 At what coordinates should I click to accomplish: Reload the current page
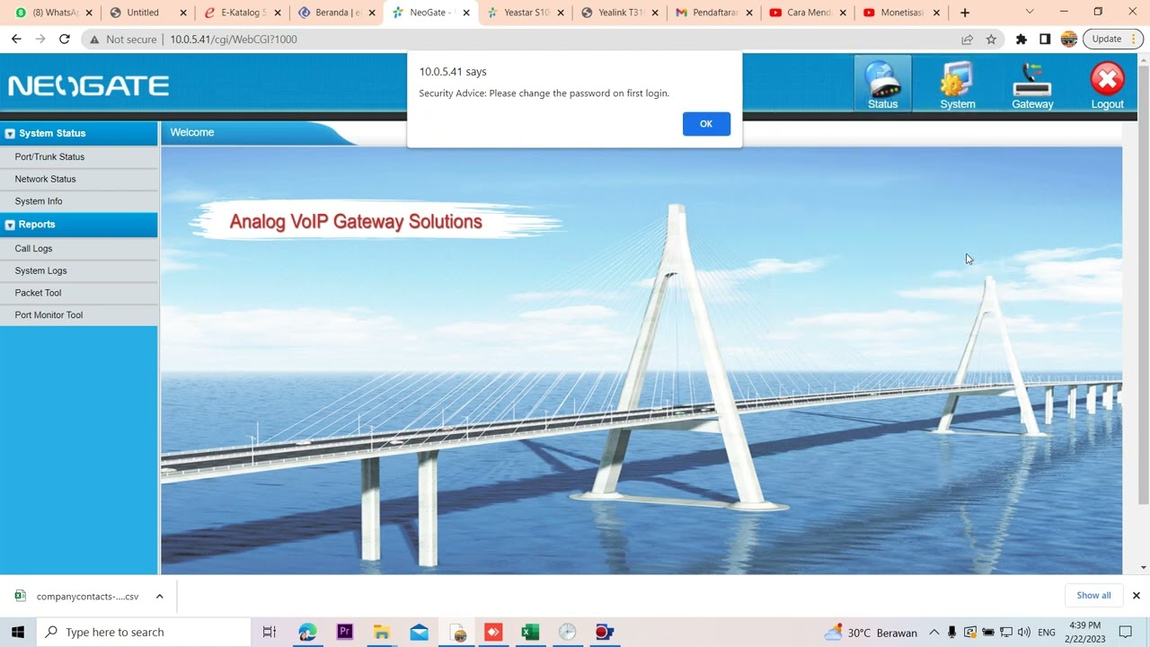(x=65, y=39)
